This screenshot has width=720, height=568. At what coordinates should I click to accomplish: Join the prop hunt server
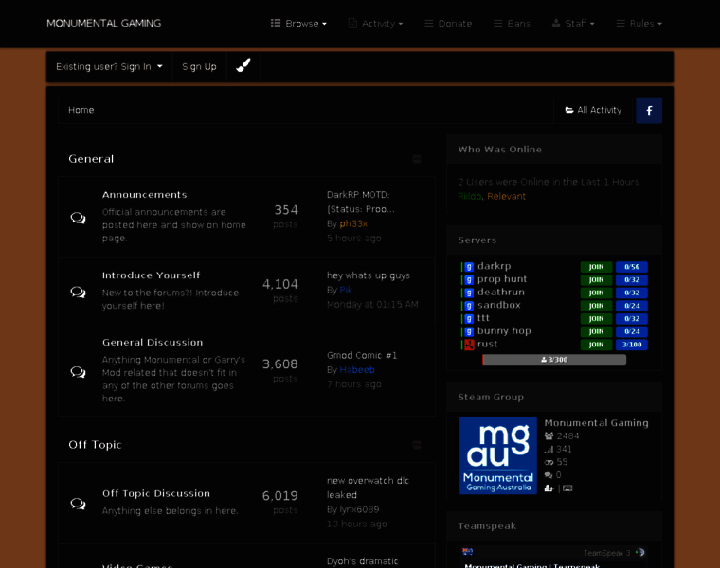tap(596, 279)
